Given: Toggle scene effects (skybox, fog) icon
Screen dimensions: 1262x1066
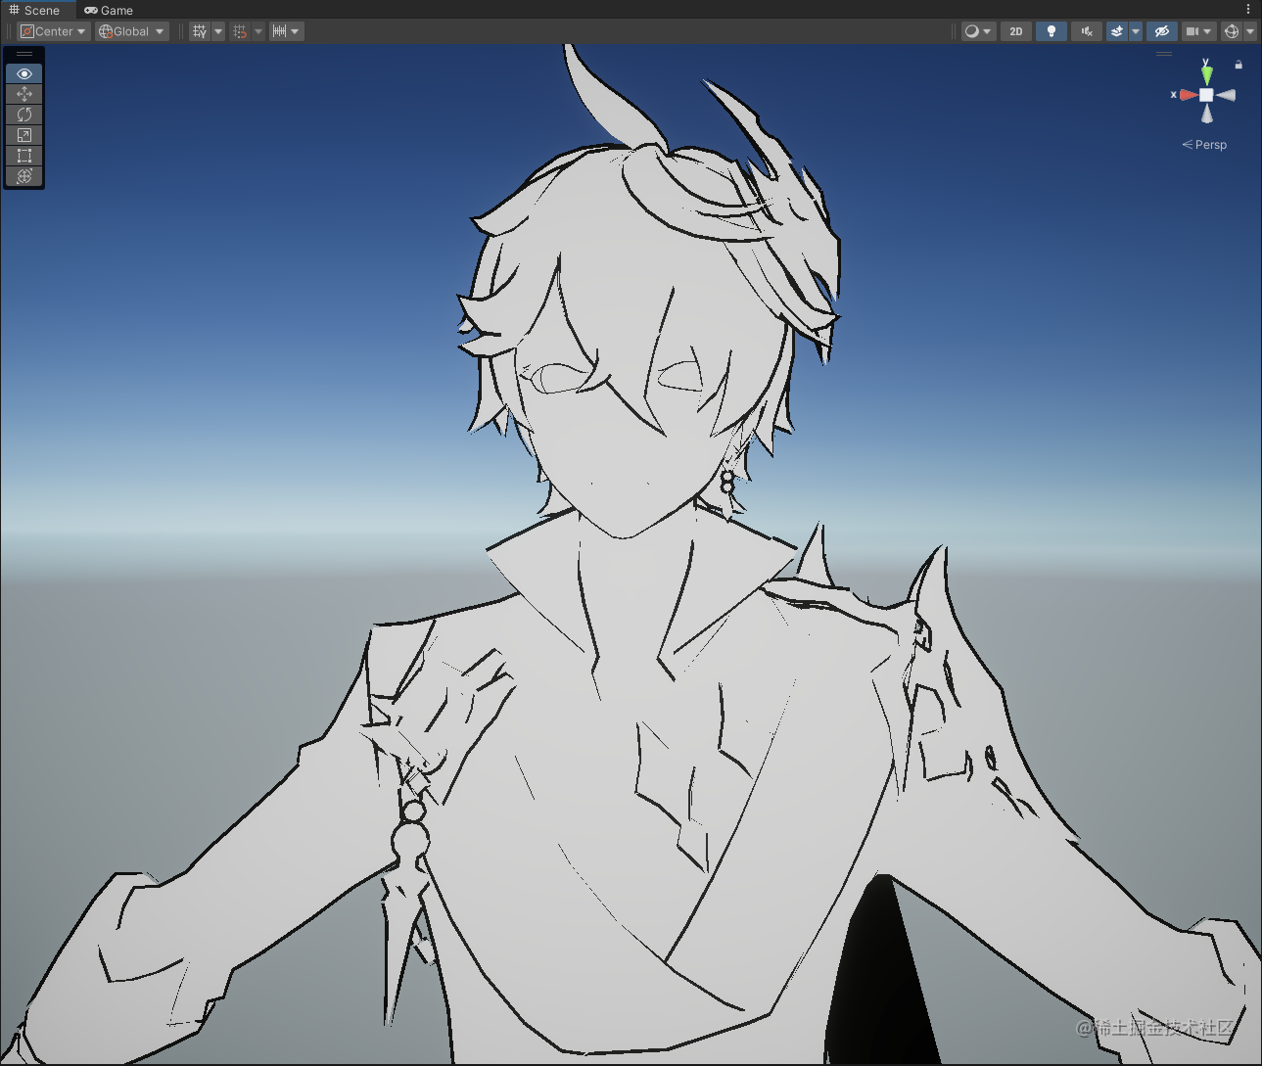Looking at the screenshot, I should click(x=1116, y=31).
